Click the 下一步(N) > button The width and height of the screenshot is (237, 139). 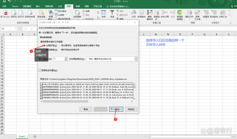click(116, 109)
